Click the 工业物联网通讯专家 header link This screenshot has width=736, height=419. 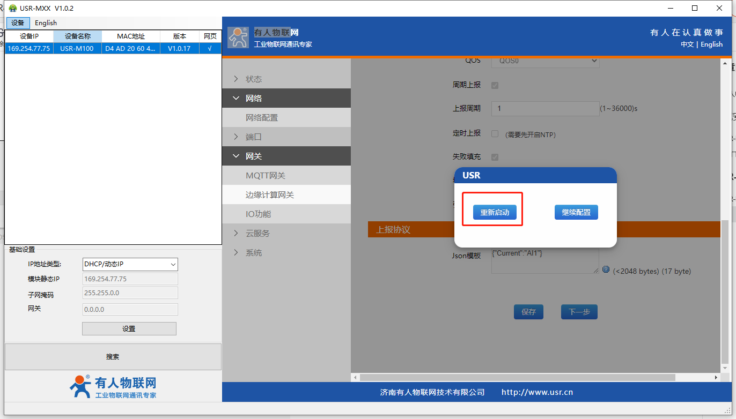coord(283,44)
